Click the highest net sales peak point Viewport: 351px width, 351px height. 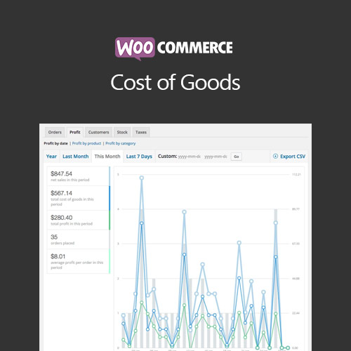point(142,178)
